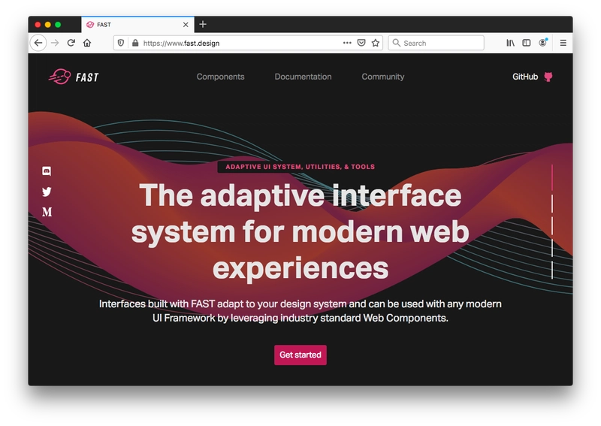Close the FAST tab
Viewport: 601px width, 426px height.
click(x=186, y=25)
